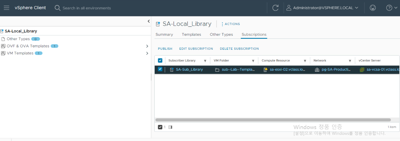Open the help question mark menu
The height and width of the screenshot is (141, 400).
pyautogui.click(x=391, y=8)
